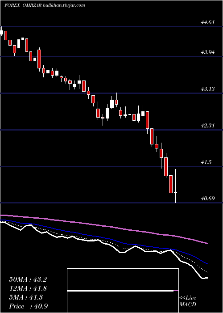Click the 44.61 price level label
The height and width of the screenshot is (313, 223).
click(x=208, y=22)
